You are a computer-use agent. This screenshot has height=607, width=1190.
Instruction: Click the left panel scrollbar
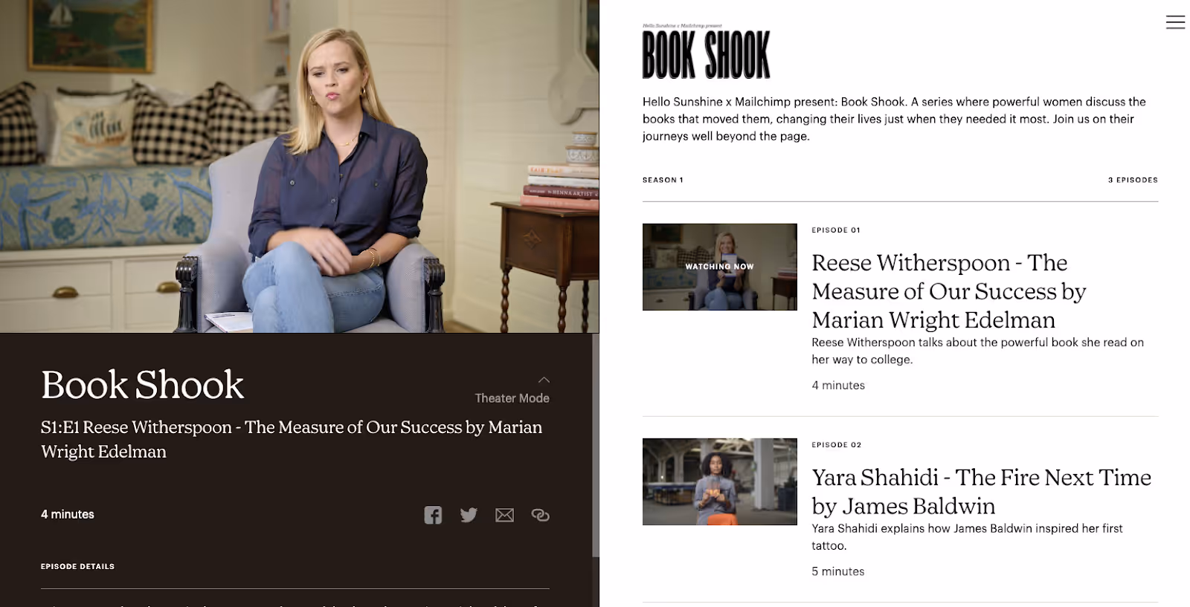595,446
